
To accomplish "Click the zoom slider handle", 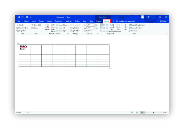I will point(154,113).
